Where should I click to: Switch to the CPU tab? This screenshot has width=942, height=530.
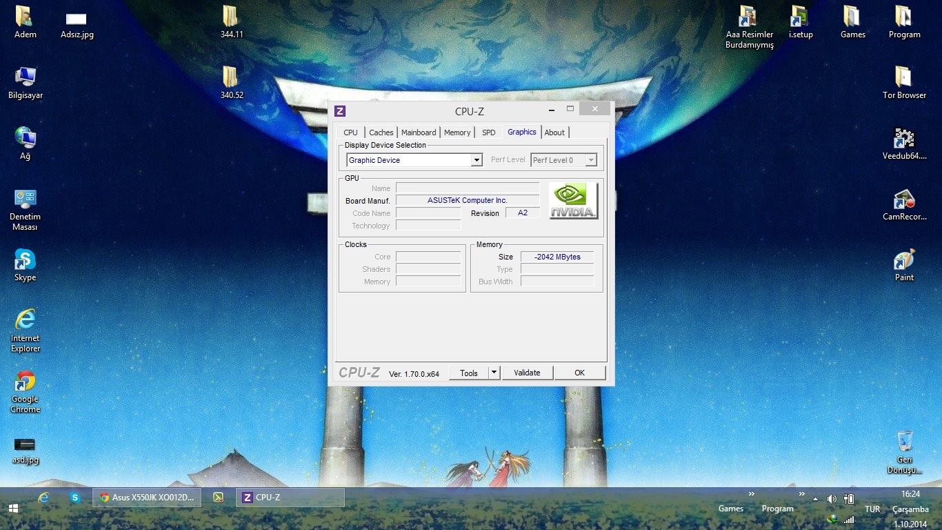pyautogui.click(x=351, y=132)
